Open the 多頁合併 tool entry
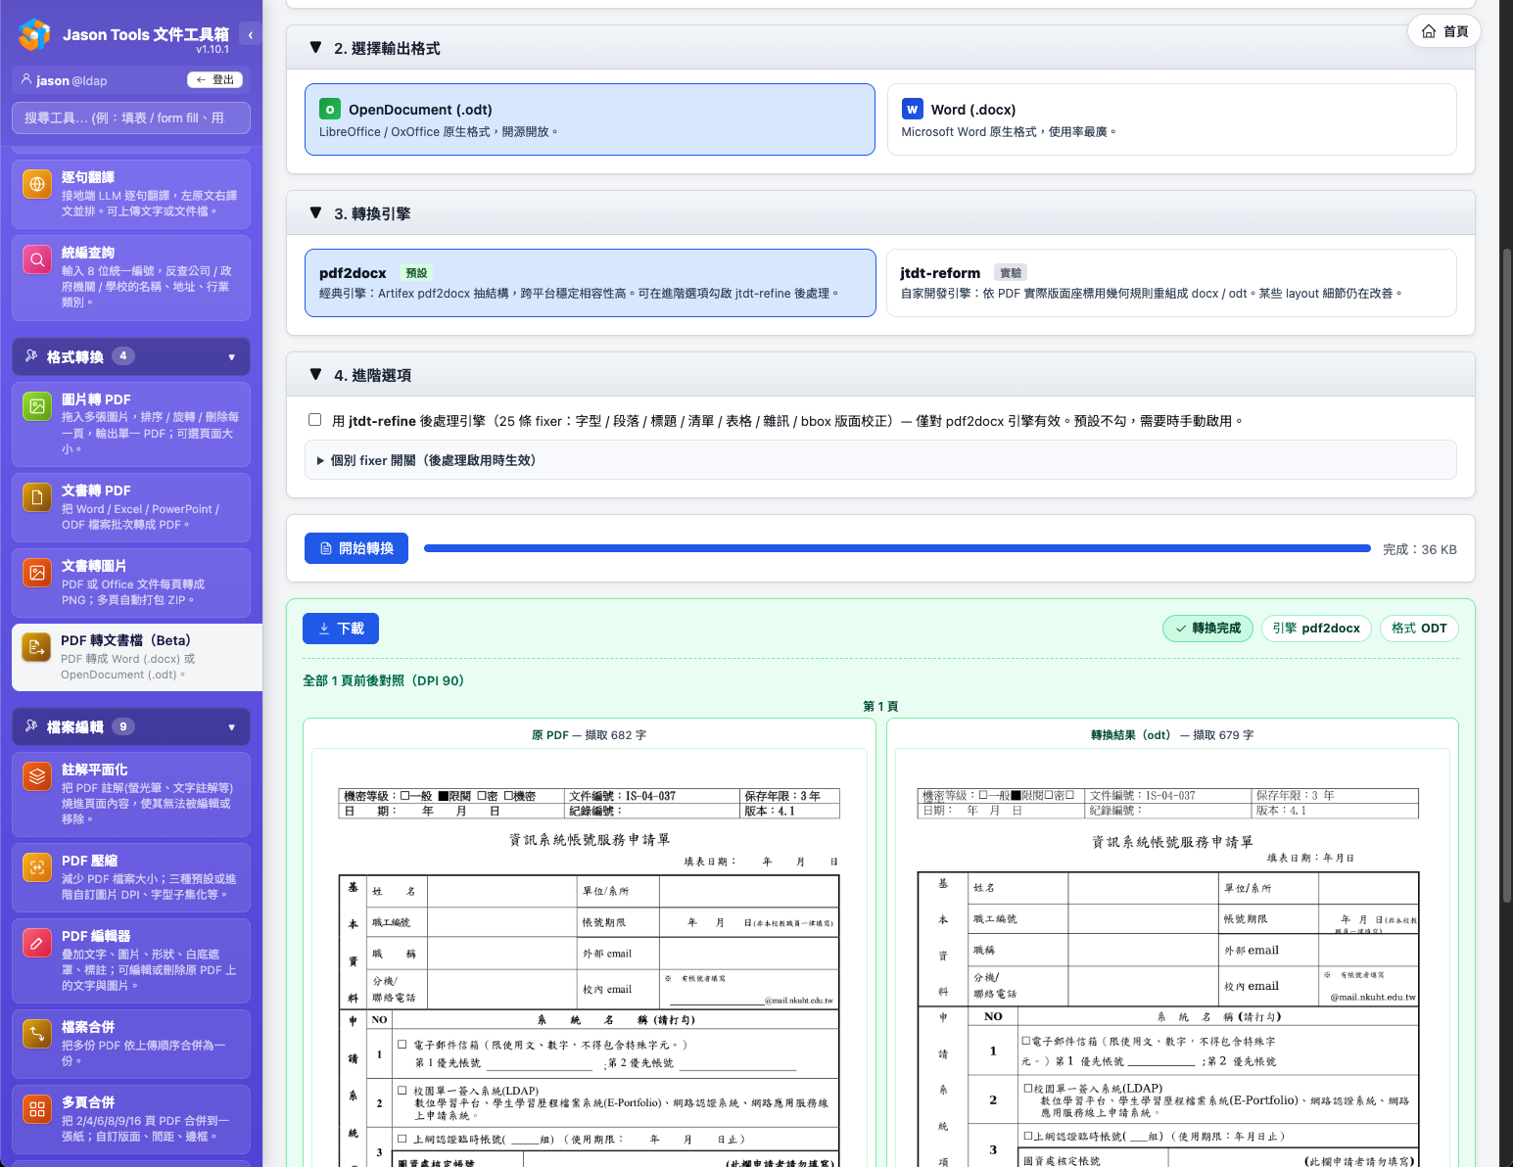 (x=131, y=1119)
